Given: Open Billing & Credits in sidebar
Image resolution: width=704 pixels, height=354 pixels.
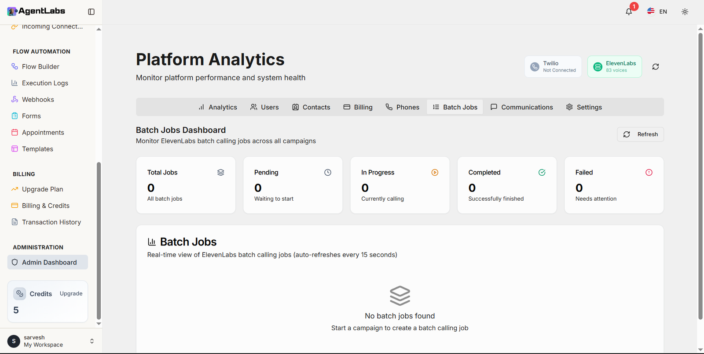Looking at the screenshot, I should point(48,206).
